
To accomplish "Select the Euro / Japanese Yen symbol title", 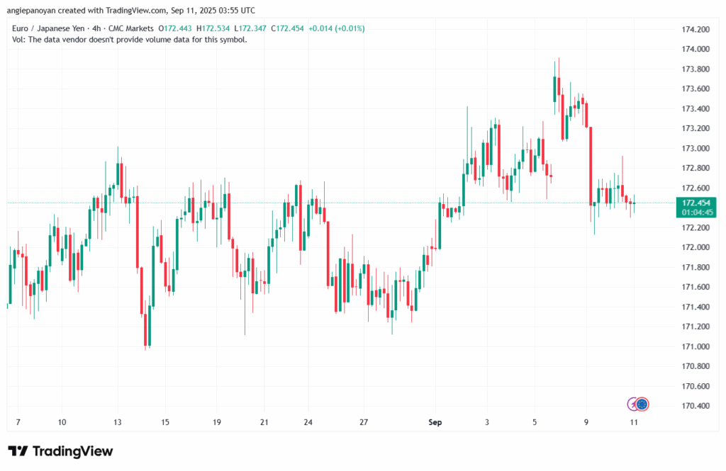I will point(48,29).
